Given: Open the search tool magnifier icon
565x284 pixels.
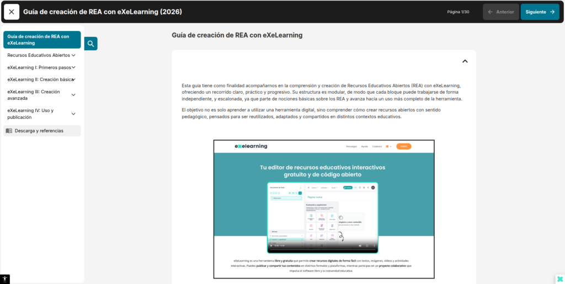Looking at the screenshot, I should click(x=91, y=44).
